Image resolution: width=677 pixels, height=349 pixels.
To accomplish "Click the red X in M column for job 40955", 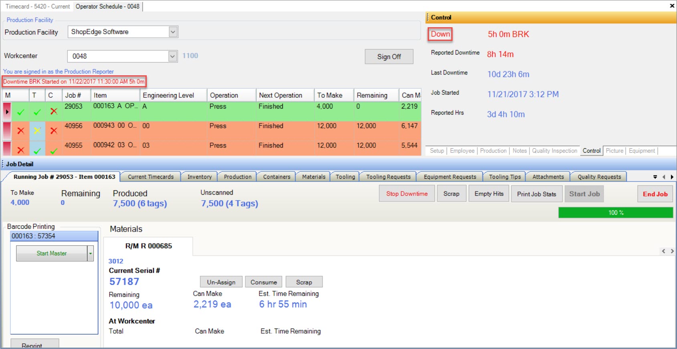I will tap(20, 150).
